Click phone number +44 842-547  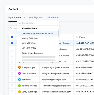[85, 43]
